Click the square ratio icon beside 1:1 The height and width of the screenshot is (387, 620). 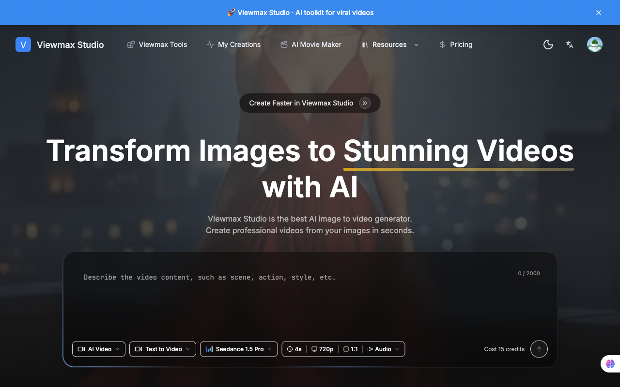(x=346, y=349)
